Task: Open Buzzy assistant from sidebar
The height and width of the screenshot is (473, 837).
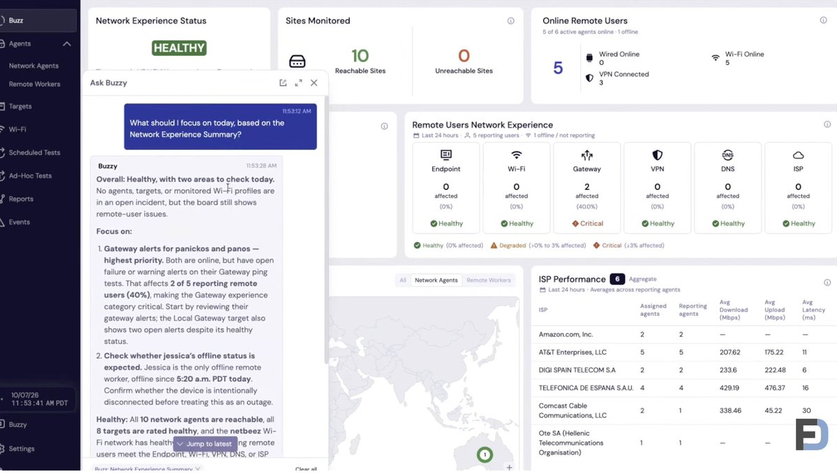Action: point(17,424)
